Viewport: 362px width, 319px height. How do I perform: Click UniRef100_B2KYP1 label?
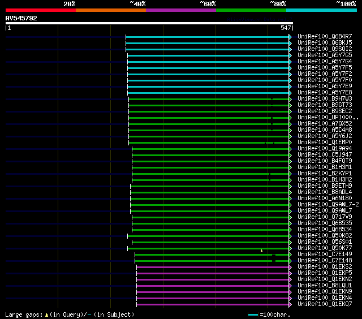point(325,174)
